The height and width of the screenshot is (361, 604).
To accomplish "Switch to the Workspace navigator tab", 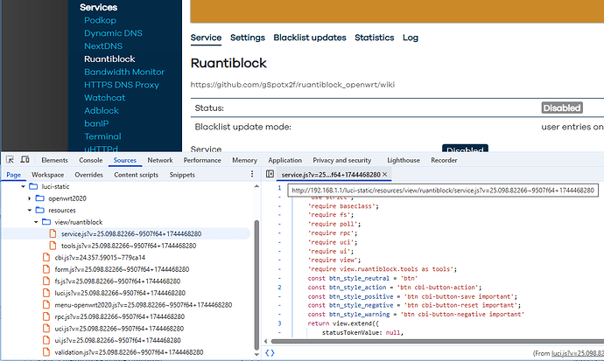I will coord(48,175).
